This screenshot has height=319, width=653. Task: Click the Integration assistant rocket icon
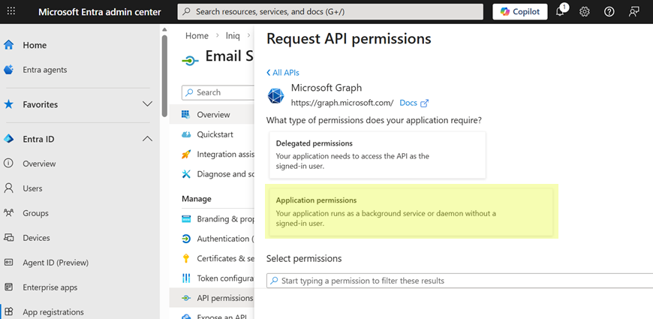(186, 154)
